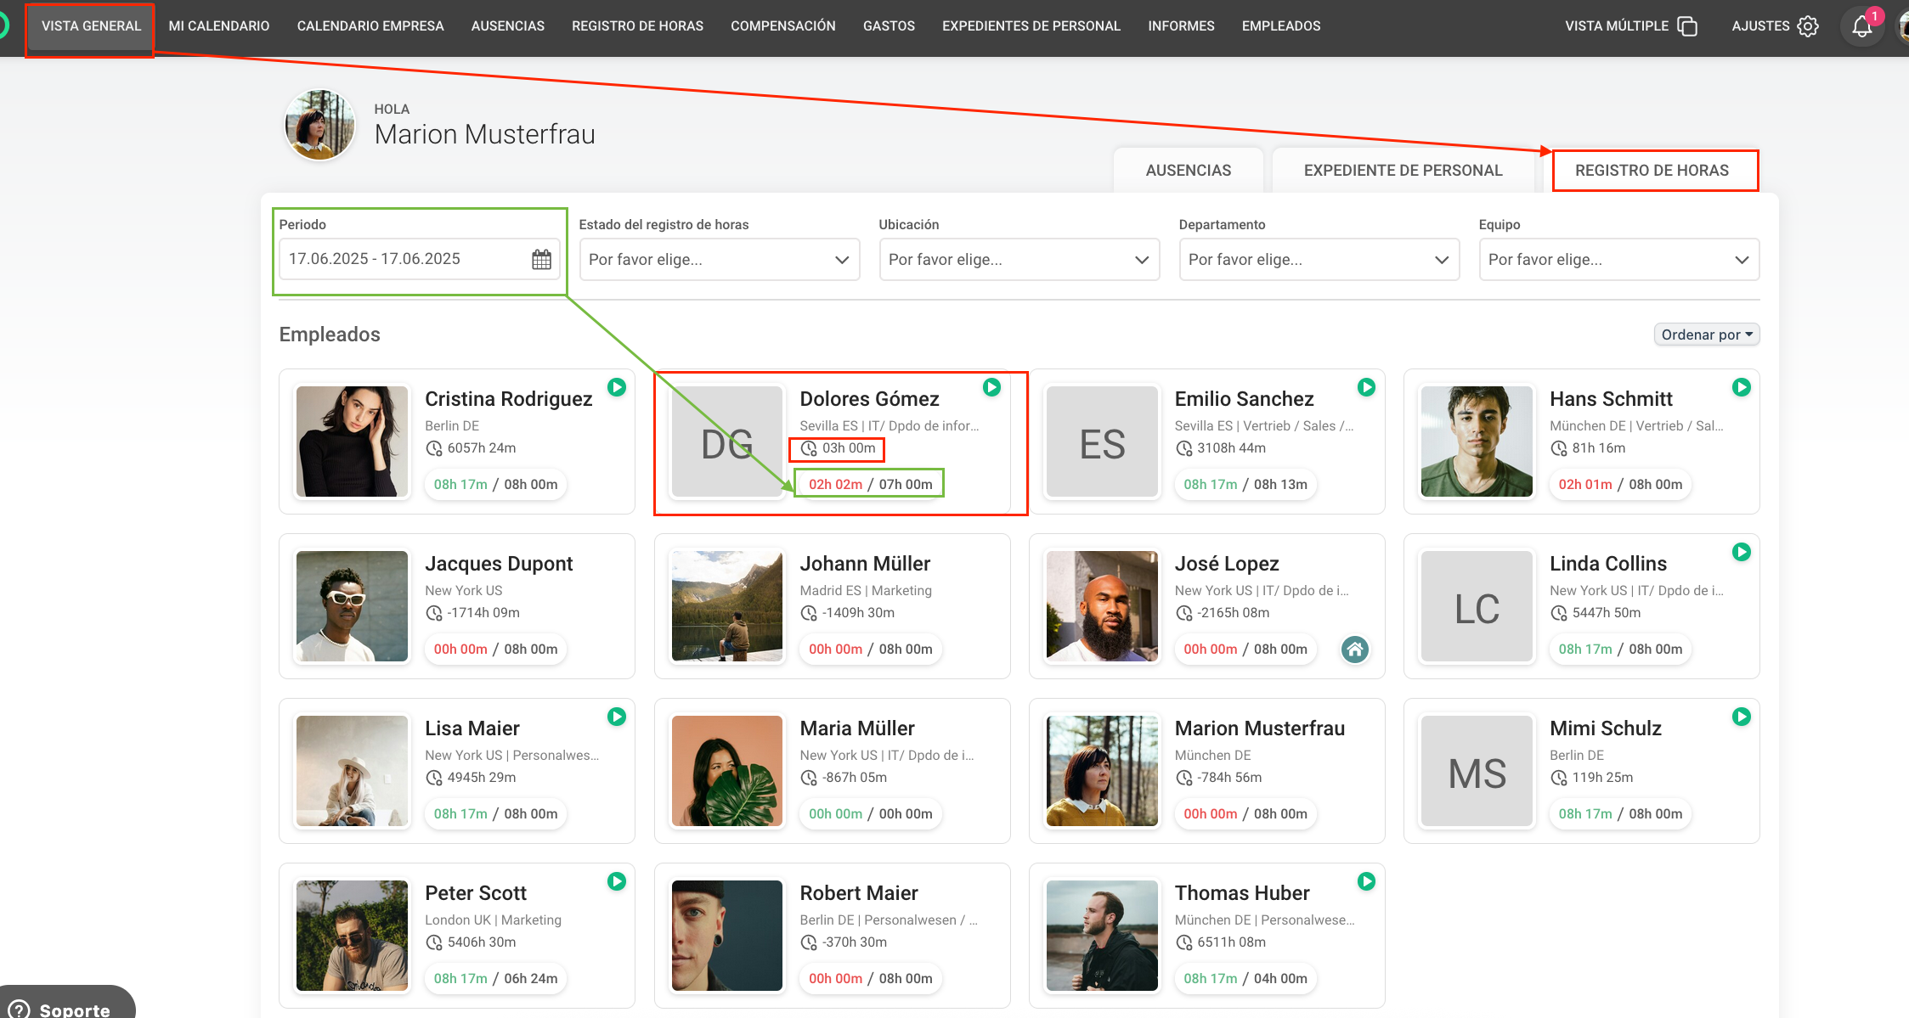This screenshot has width=1909, height=1018.
Task: Go to Vista General in top menu
Action: click(x=91, y=26)
